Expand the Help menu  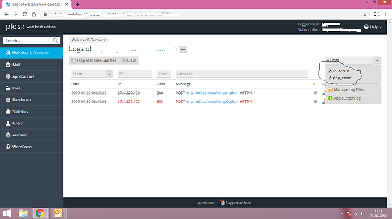point(373,27)
